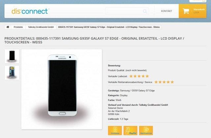Viewport: 211px width, 138px height.
Task: Select the PayPal payment icon
Action: tap(131, 130)
